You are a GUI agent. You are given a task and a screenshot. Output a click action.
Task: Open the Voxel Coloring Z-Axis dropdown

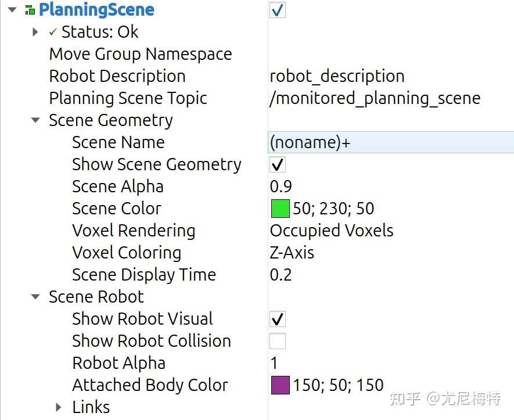292,253
